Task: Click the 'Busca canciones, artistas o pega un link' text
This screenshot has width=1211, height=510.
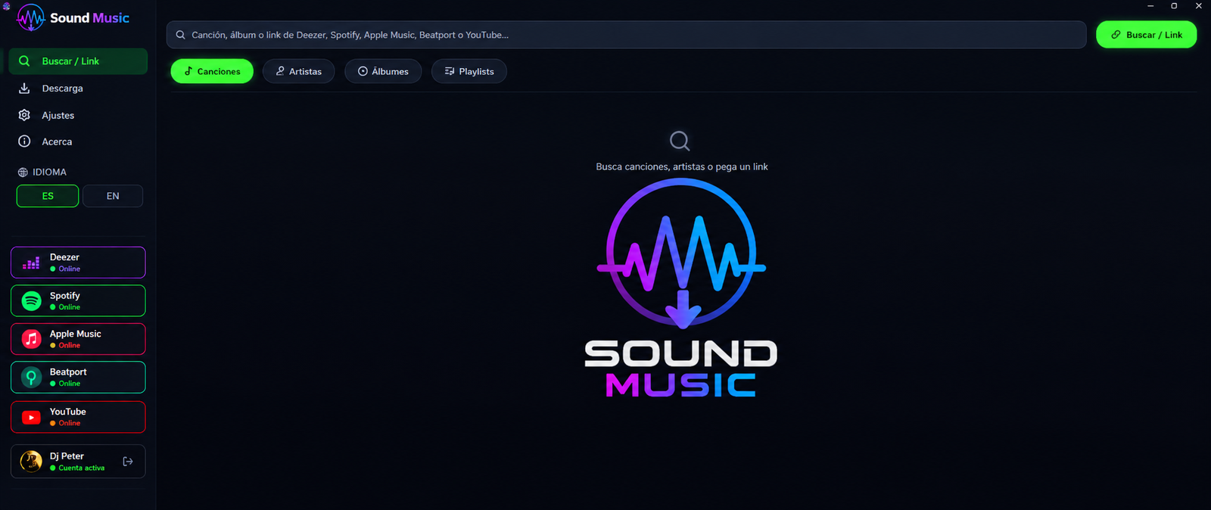Action: pos(682,166)
